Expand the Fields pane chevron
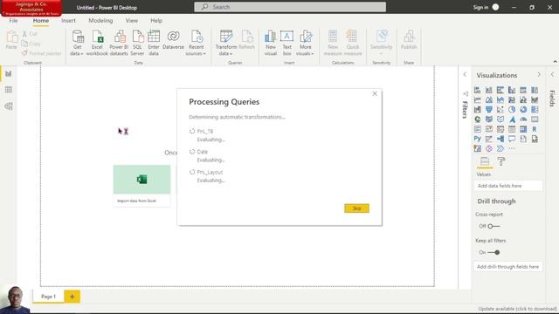 tap(552, 75)
